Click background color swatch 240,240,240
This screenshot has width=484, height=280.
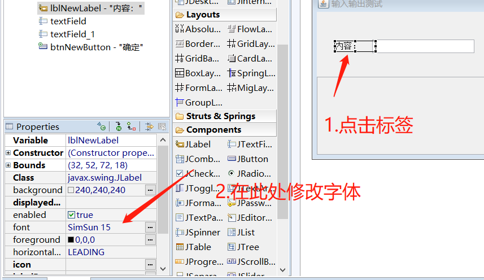point(71,190)
